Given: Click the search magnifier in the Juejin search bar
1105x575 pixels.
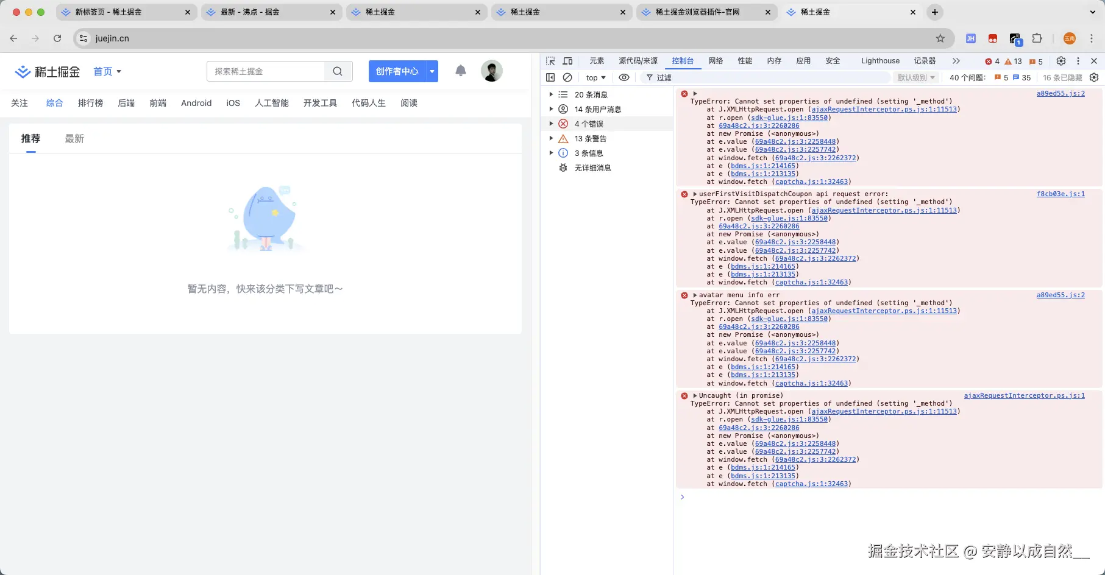Looking at the screenshot, I should point(338,71).
